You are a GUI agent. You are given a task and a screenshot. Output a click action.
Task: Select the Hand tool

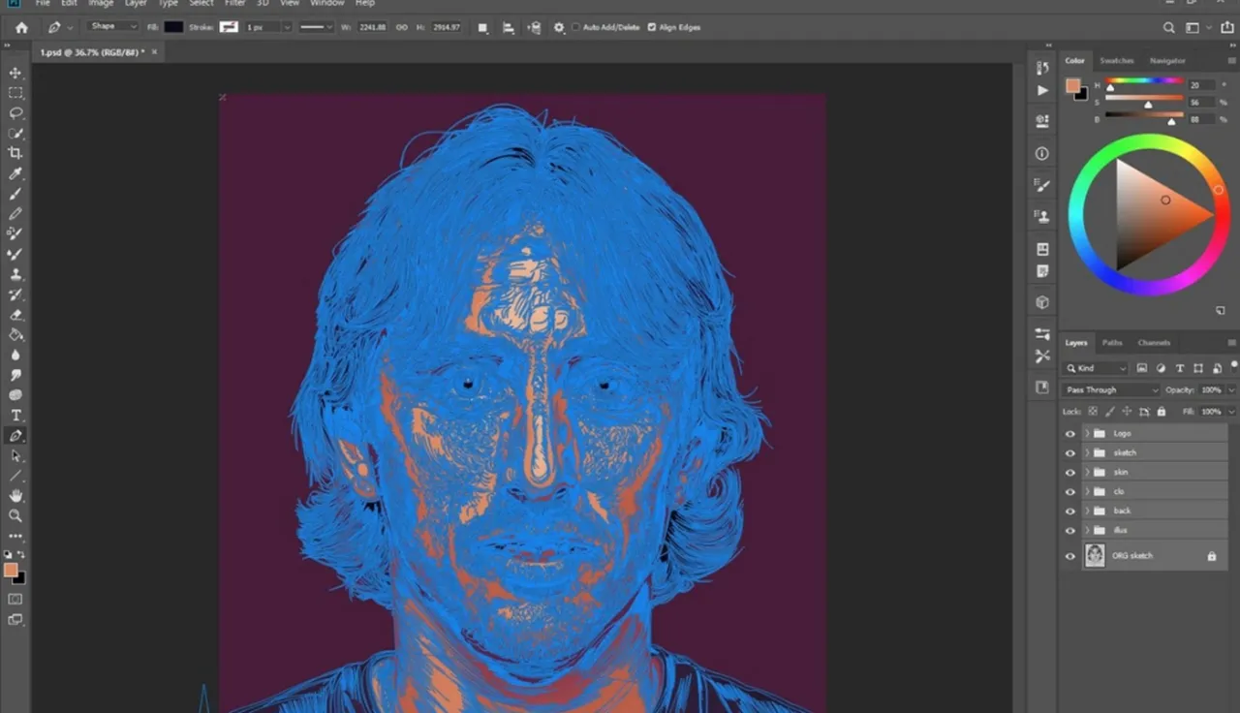[15, 495]
